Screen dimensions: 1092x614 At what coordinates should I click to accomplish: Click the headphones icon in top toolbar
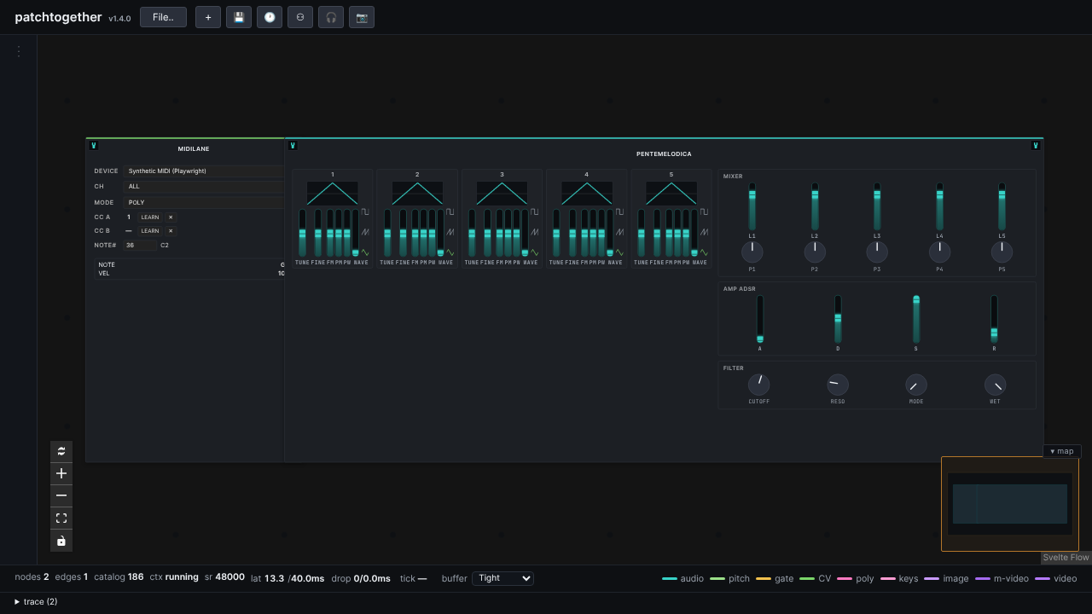(331, 17)
